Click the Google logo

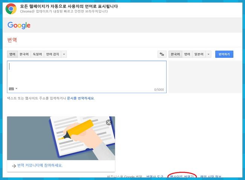tap(19, 25)
